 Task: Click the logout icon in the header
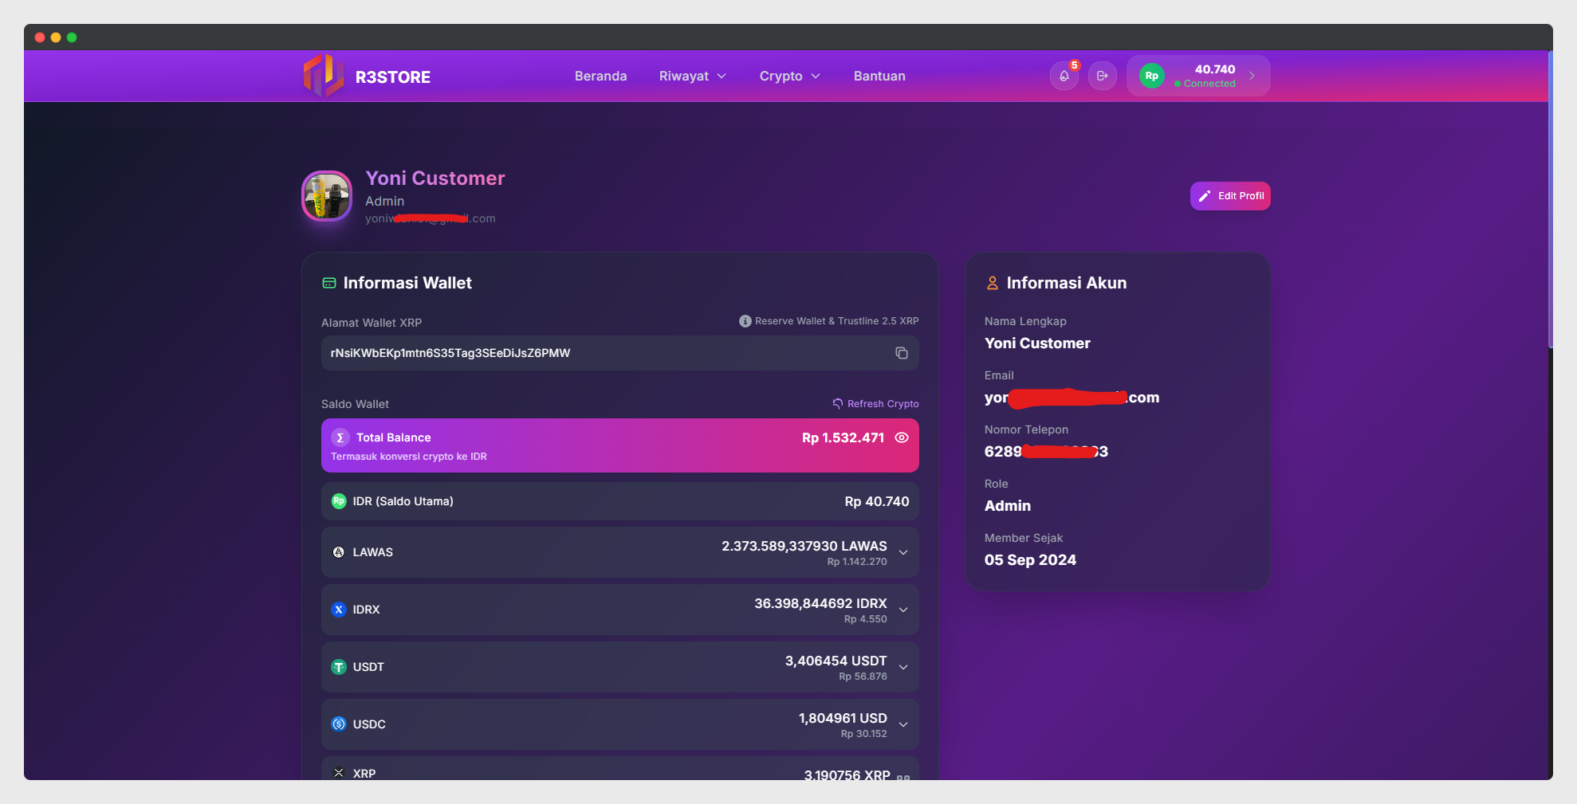1103,76
